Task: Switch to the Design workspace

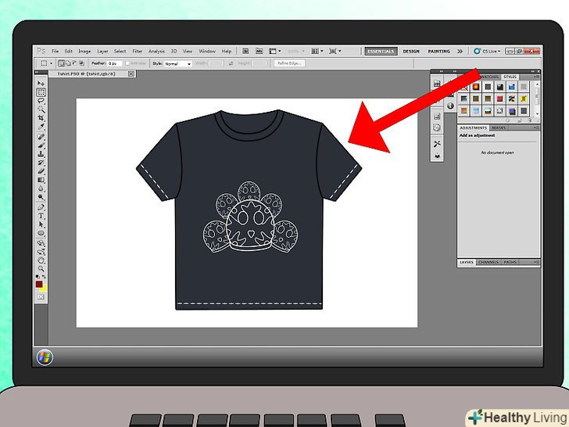Action: tap(411, 52)
